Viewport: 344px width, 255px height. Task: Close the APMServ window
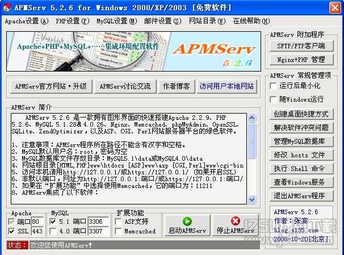click(335, 8)
